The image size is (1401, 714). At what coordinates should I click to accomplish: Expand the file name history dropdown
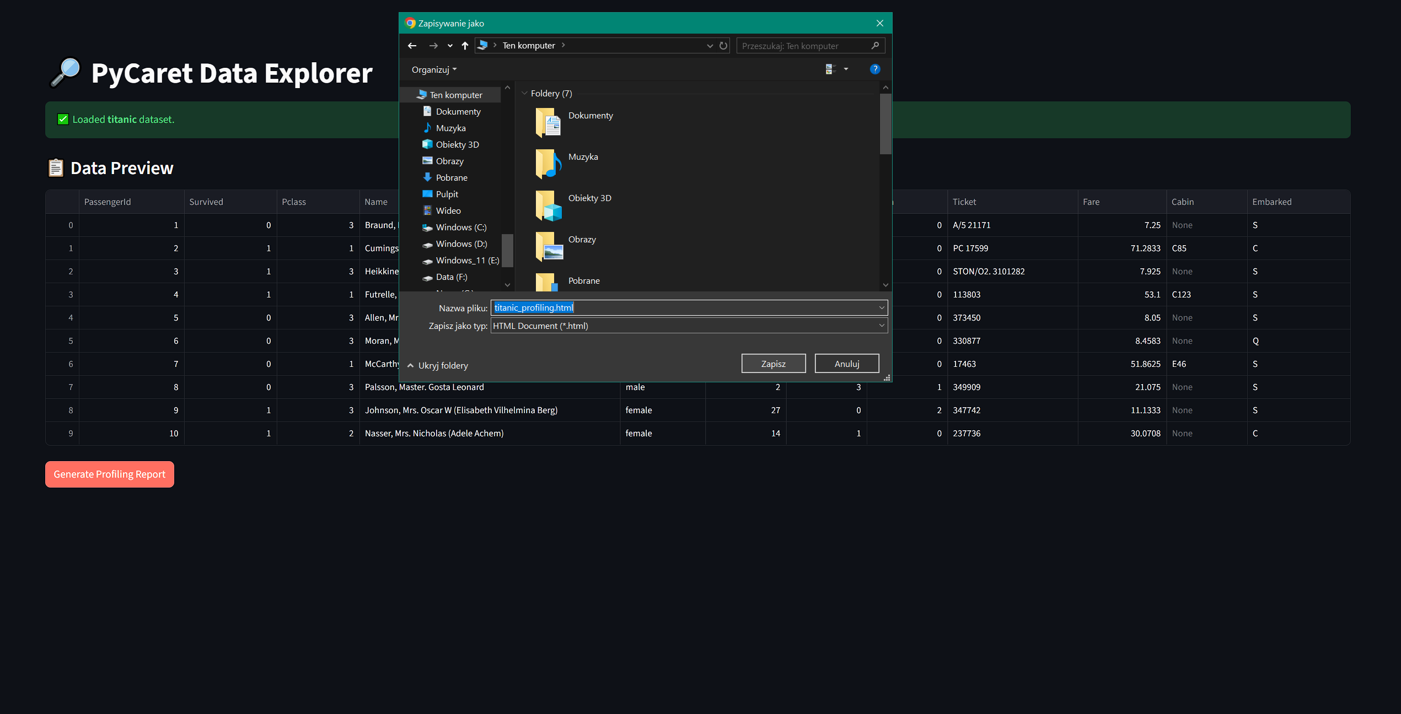[881, 308]
